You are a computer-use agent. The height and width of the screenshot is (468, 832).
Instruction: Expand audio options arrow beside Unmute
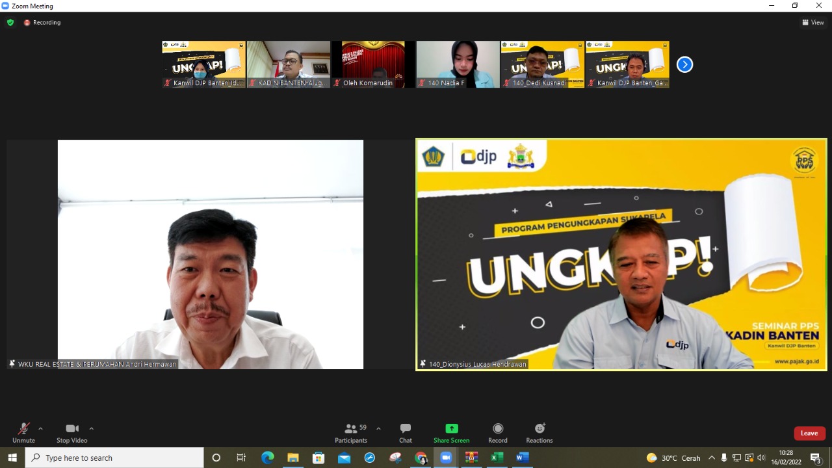40,428
